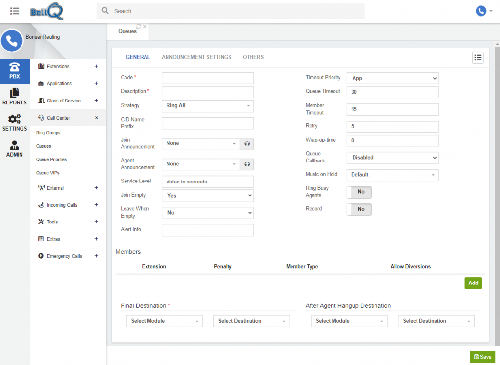500x365 pixels.
Task: Expand the Applications menu plus
Action: pyautogui.click(x=96, y=83)
